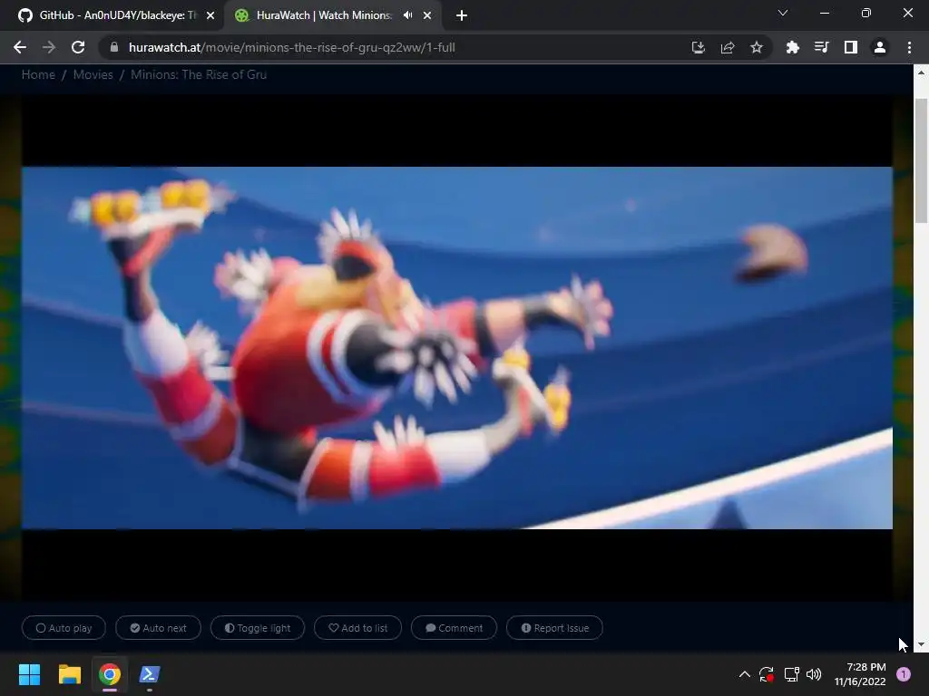Viewport: 929px width, 696px height.
Task: Open the media control icon in toolbar
Action: point(821,47)
